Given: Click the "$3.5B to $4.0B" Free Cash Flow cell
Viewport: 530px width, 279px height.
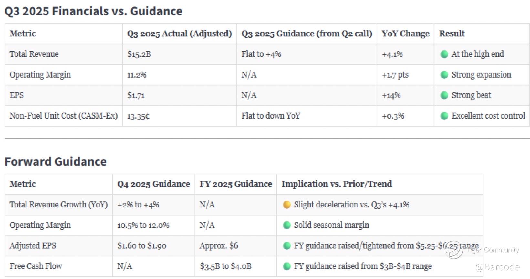Looking at the screenshot, I should coord(225,266).
